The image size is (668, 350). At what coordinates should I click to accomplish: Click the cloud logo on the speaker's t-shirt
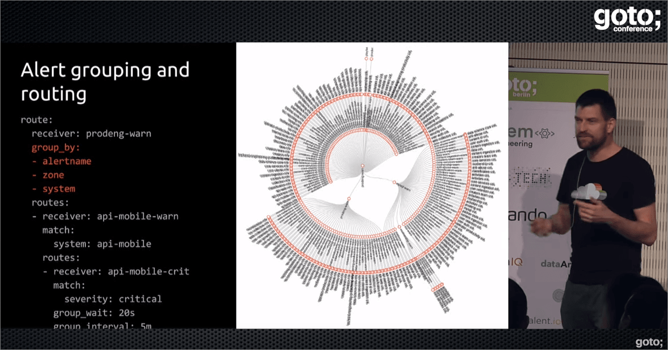click(x=588, y=192)
